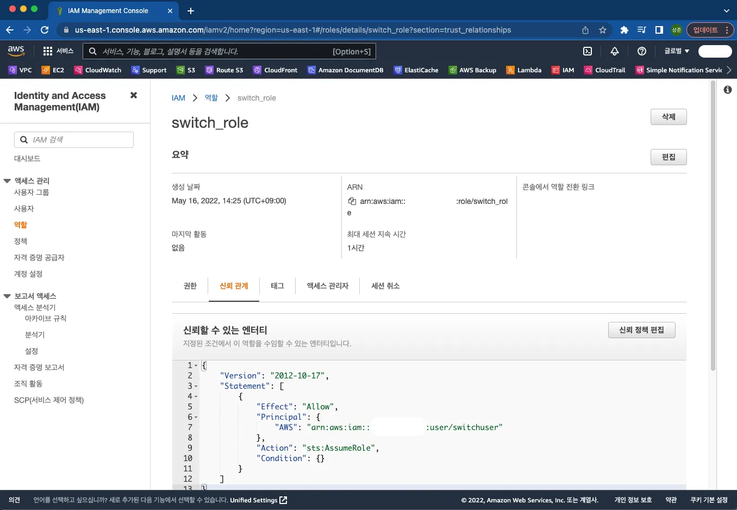The height and width of the screenshot is (510, 737).
Task: Launch AWS CloudShell from top bar
Action: pyautogui.click(x=588, y=51)
